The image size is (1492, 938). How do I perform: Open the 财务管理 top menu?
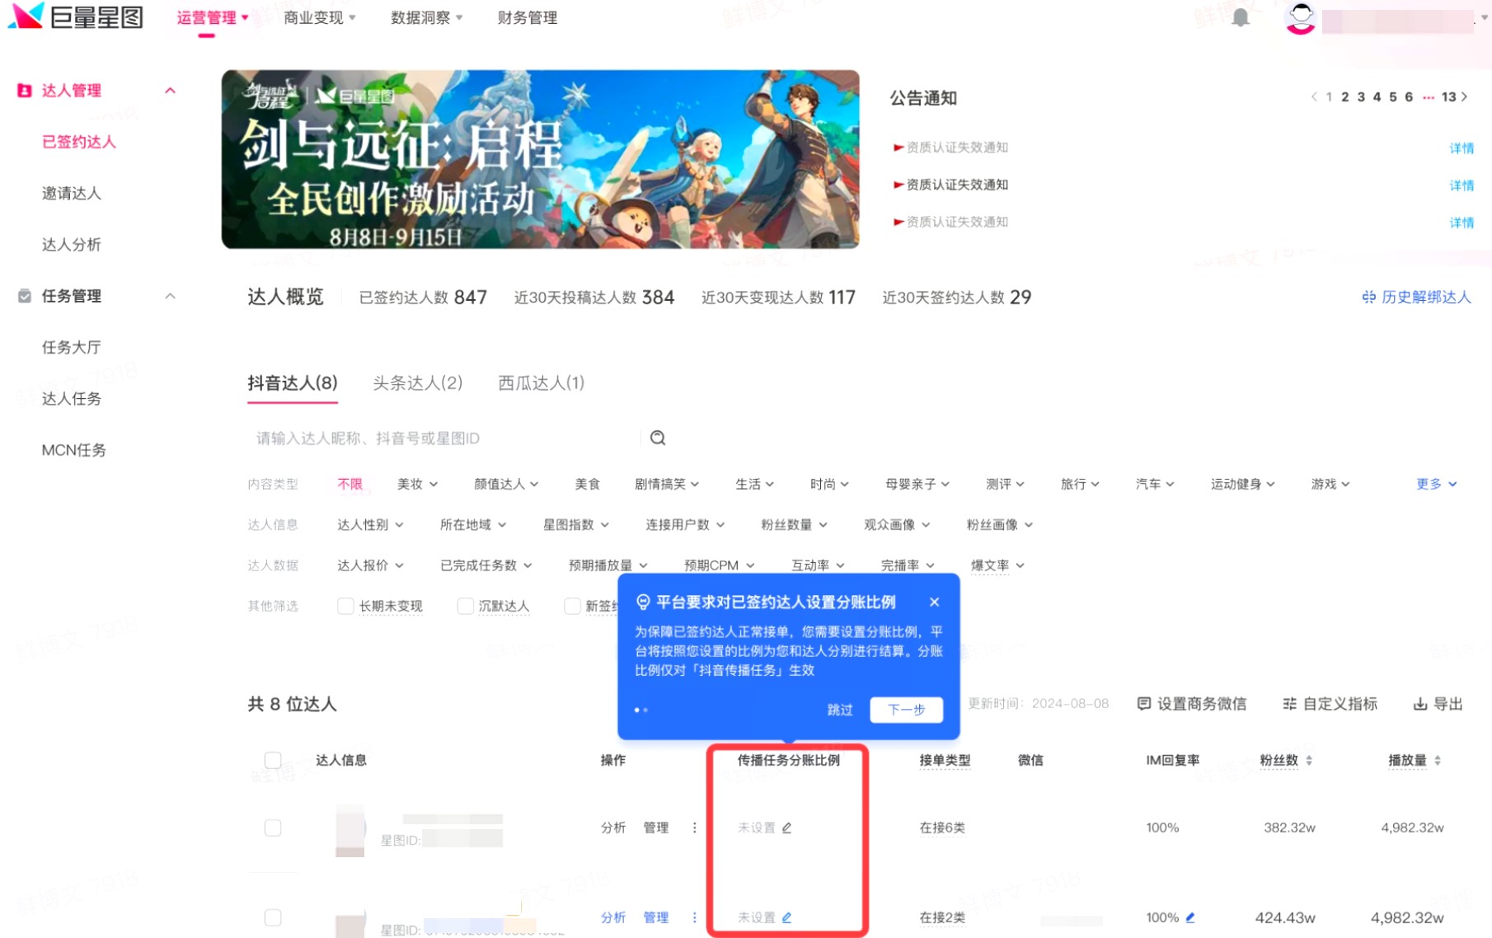click(x=528, y=17)
